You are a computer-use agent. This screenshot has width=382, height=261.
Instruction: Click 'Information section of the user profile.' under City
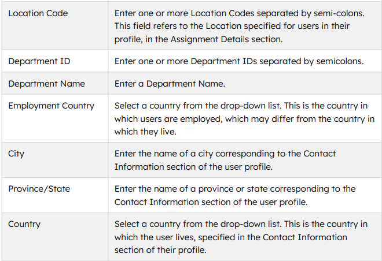[193, 167]
